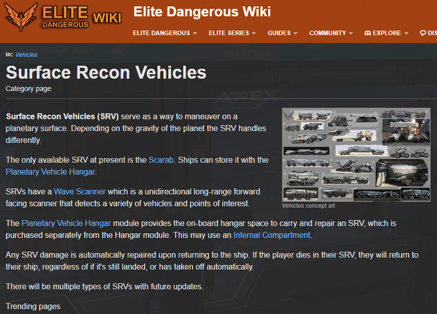
Task: Open the Vehicles category link
Action: 26,55
